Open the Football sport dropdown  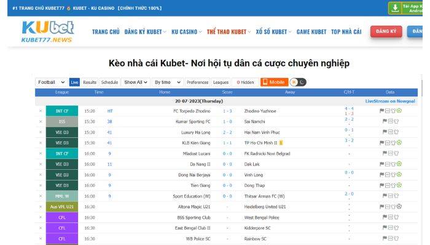(x=51, y=82)
